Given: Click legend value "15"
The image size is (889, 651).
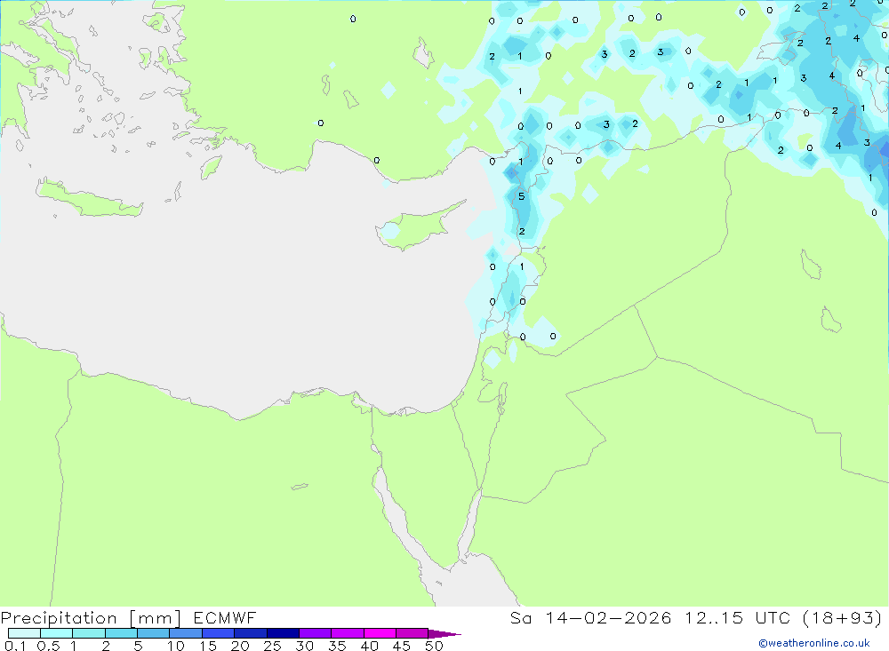Looking at the screenshot, I should 207,646.
